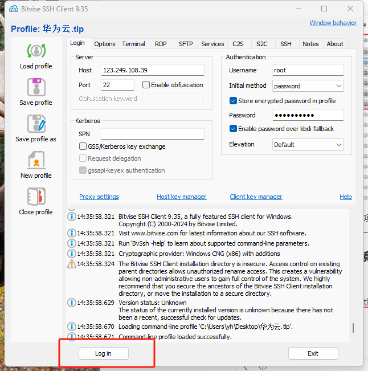The height and width of the screenshot is (371, 368).
Task: Open the Initial method dropdown
Action: pyautogui.click(x=308, y=86)
